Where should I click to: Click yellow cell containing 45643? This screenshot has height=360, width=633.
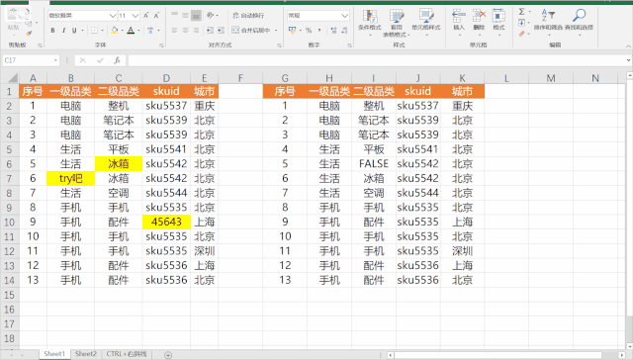pyautogui.click(x=166, y=222)
